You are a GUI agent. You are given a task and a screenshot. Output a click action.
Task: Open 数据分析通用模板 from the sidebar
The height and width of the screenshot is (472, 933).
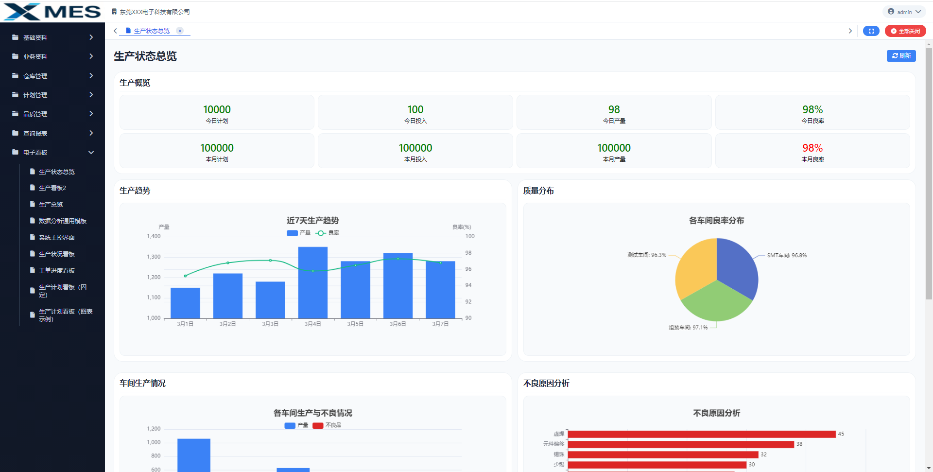(63, 221)
